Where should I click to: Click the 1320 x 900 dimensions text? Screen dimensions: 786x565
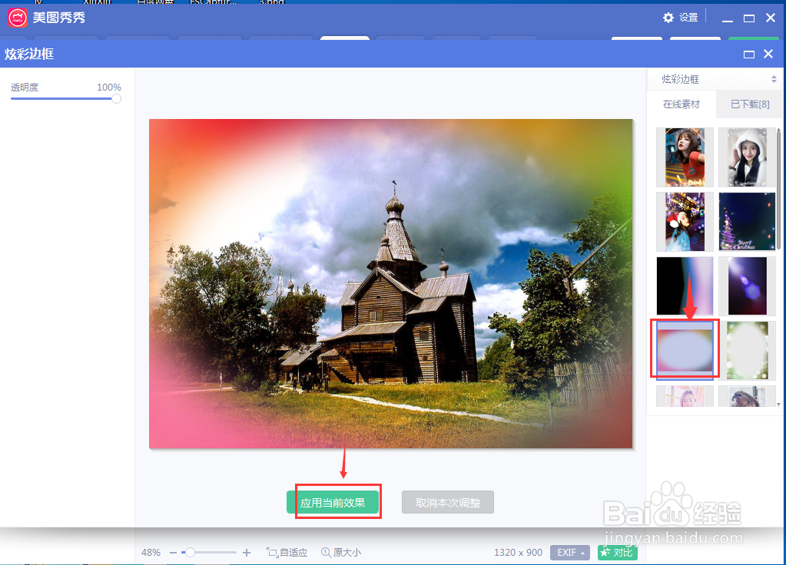(x=519, y=553)
